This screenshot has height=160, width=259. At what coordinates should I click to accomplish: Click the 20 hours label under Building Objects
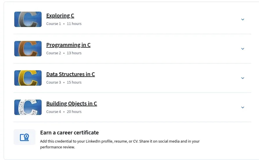tap(74, 112)
